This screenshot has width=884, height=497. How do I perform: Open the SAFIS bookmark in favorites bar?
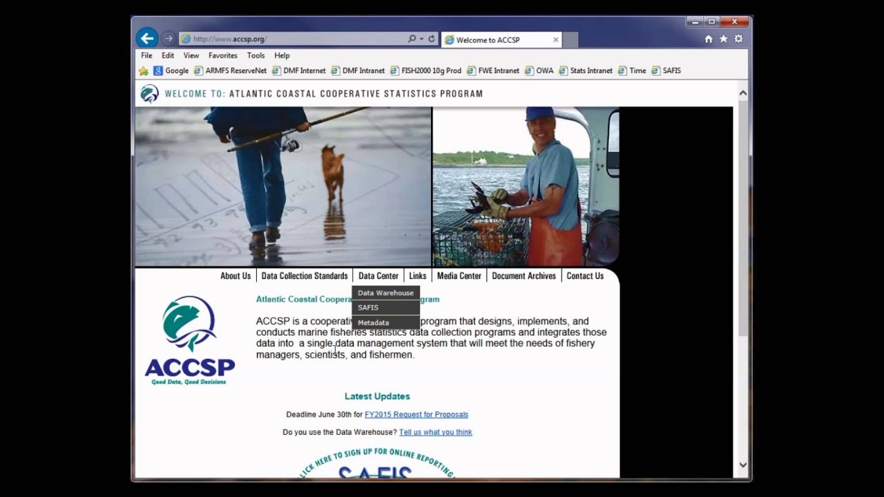[x=666, y=70]
